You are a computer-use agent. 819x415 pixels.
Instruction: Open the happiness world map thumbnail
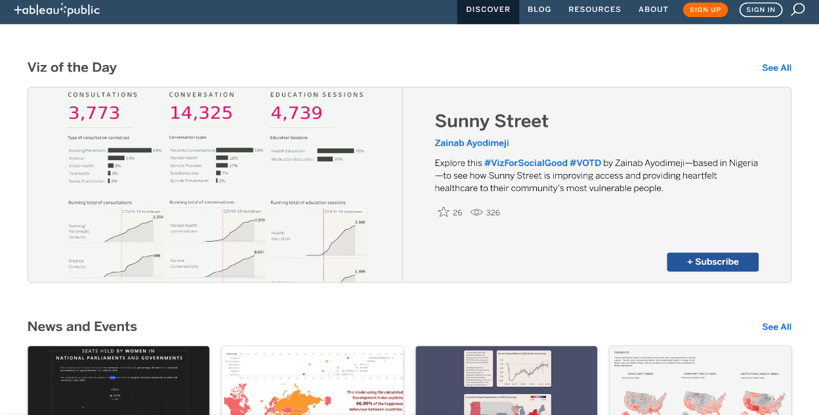(312, 381)
